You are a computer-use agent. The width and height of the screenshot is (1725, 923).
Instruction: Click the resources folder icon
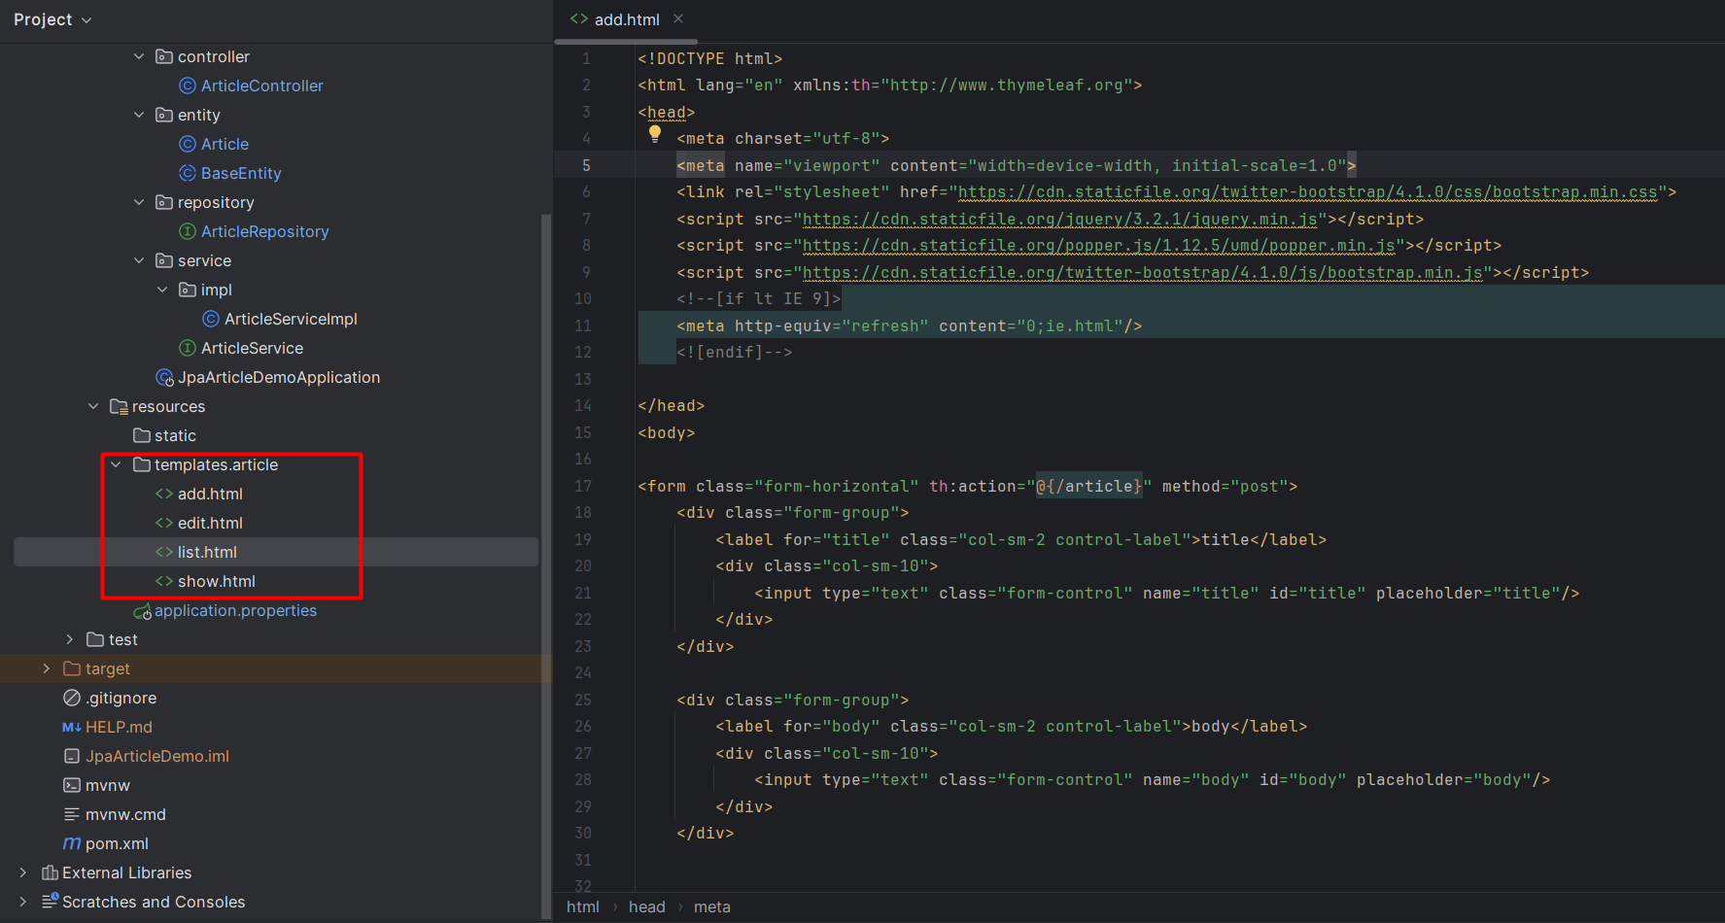coord(119,406)
